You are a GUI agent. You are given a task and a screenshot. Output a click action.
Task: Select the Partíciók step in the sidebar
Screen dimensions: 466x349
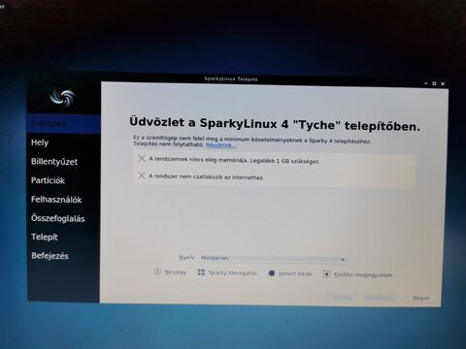coord(48,180)
